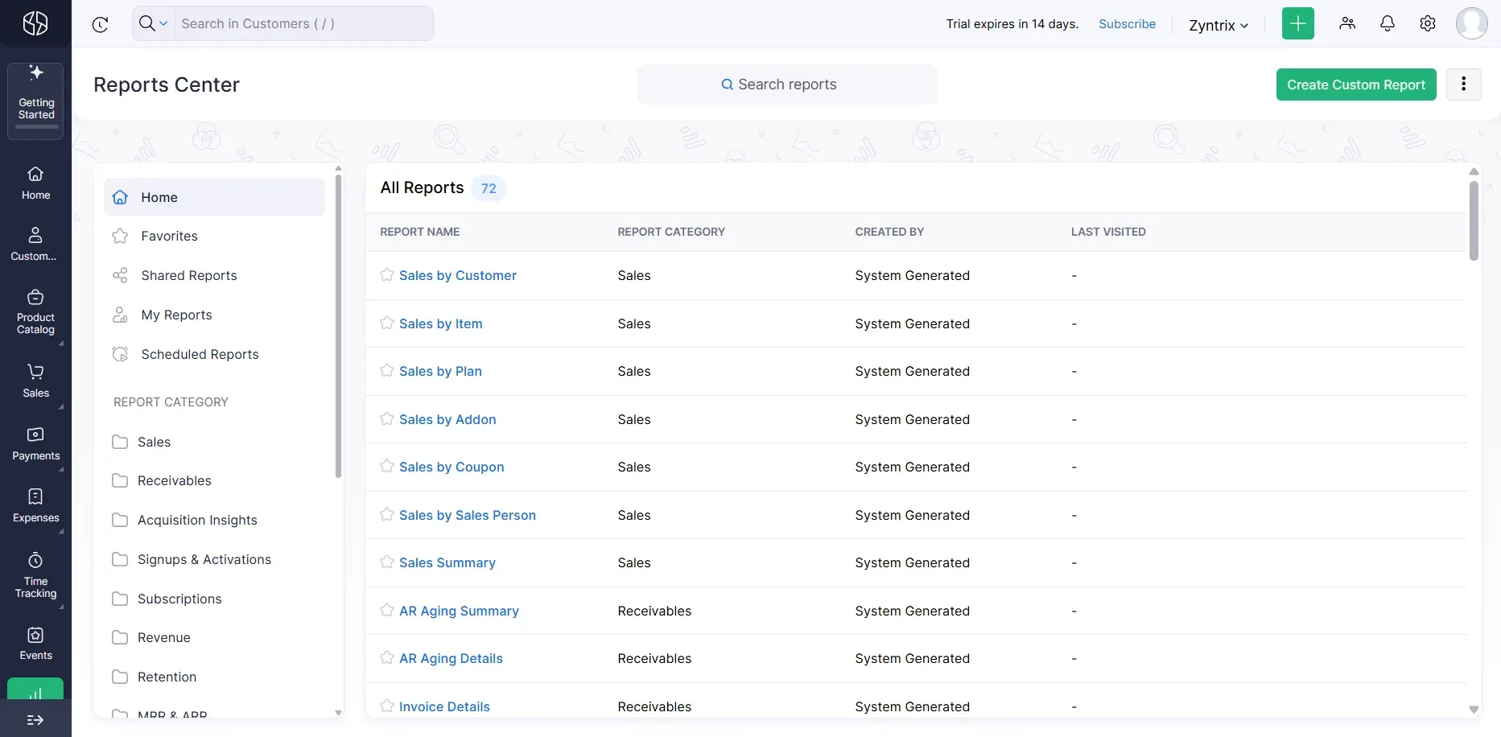
Task: Open the settings gear menu
Action: pos(1428,23)
